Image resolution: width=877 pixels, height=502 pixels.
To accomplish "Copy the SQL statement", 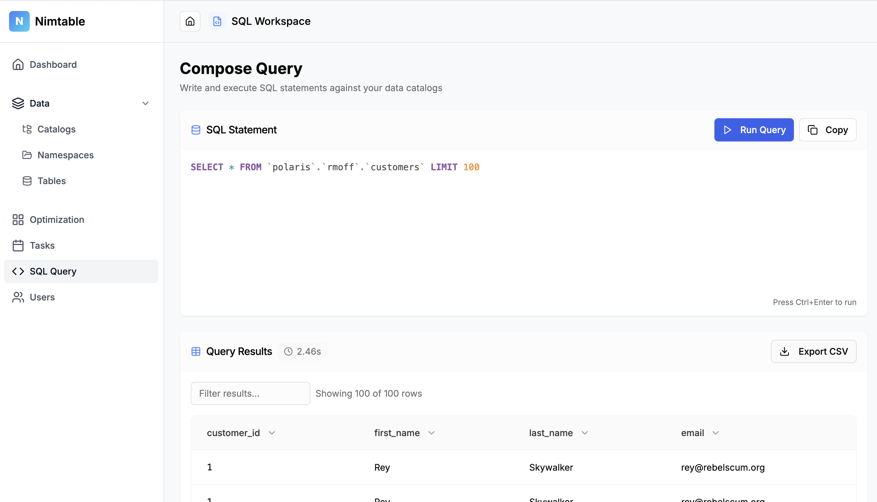I will point(827,130).
